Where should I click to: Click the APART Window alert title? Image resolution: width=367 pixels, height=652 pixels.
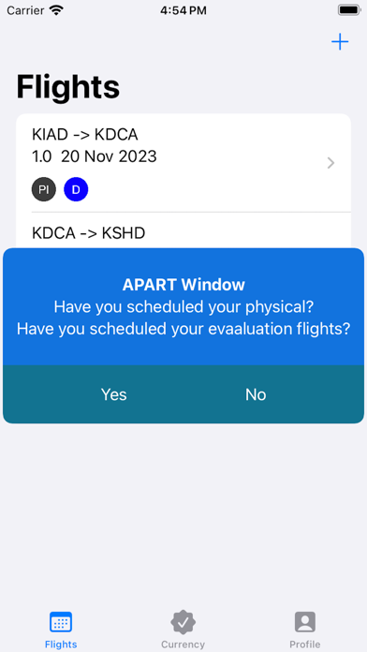point(183,285)
